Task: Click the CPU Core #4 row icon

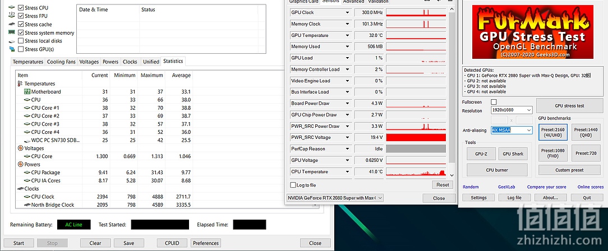Action: point(27,132)
